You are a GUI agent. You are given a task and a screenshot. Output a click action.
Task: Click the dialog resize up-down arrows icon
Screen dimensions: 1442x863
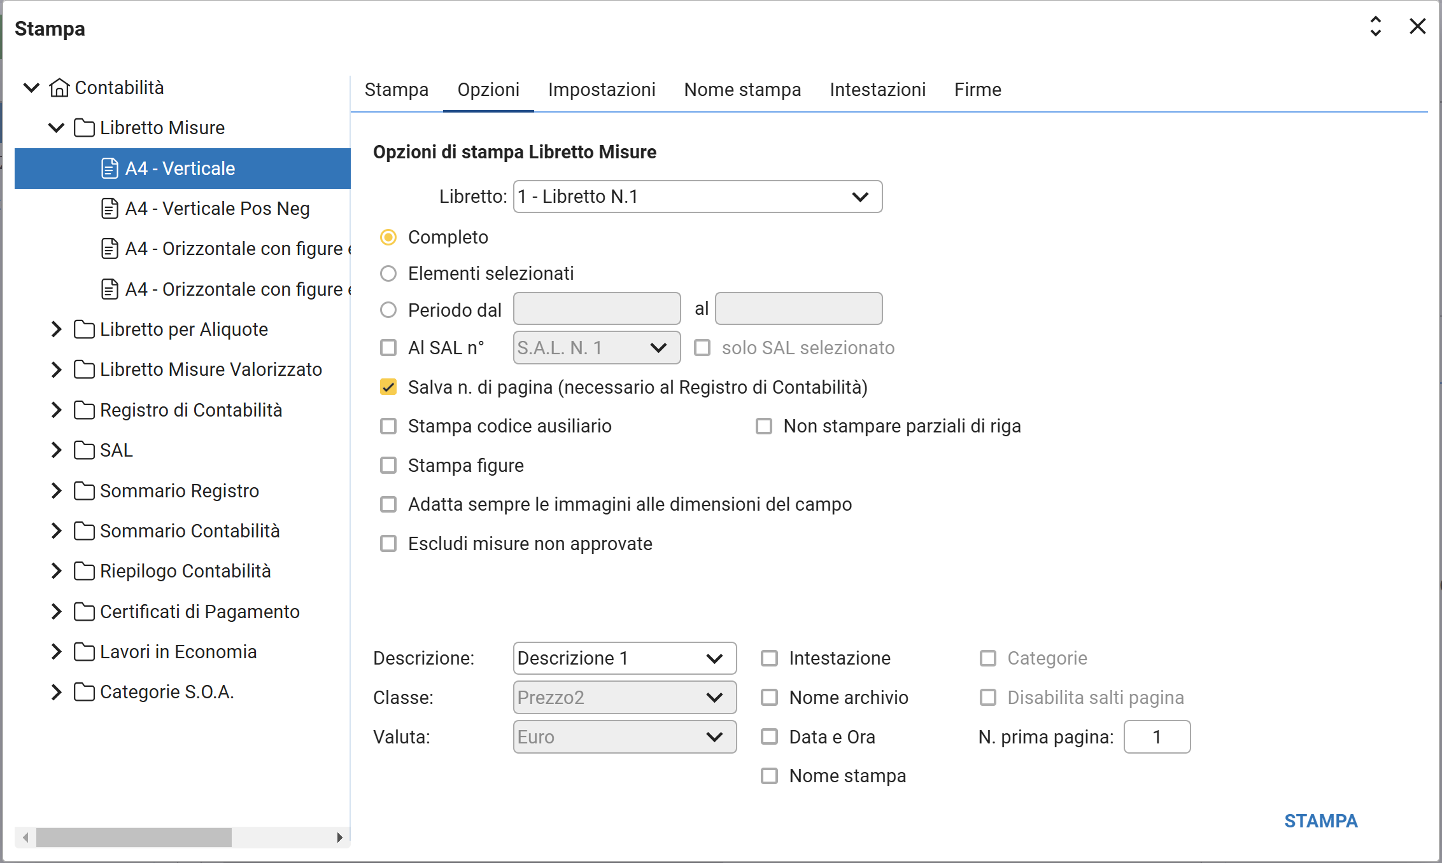pyautogui.click(x=1375, y=27)
